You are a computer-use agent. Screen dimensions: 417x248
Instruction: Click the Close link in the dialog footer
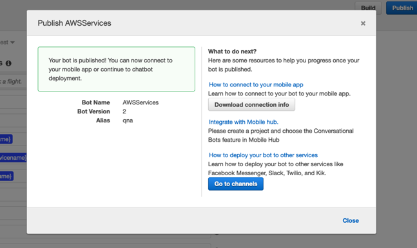click(x=351, y=220)
